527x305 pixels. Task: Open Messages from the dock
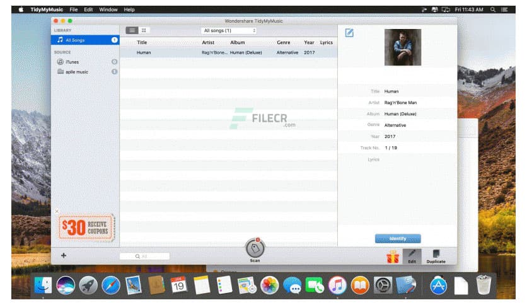pyautogui.click(x=292, y=285)
